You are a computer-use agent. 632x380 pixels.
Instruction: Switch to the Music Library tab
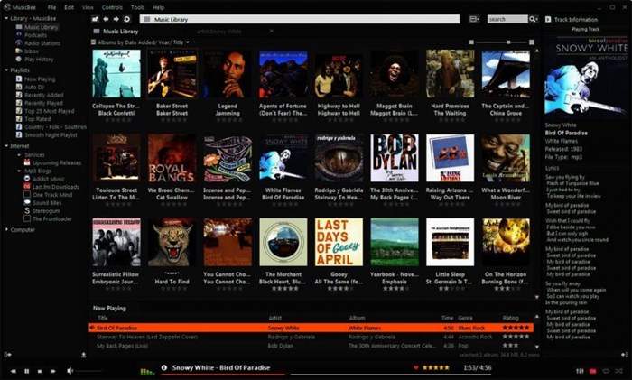[116, 31]
